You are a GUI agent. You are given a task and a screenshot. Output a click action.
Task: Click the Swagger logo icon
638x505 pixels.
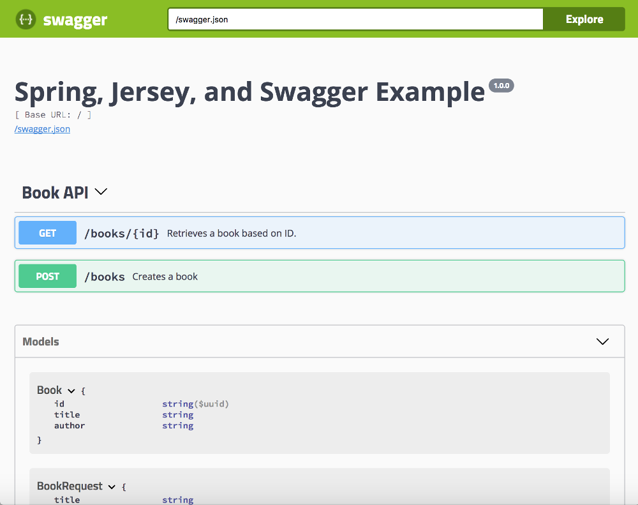coord(26,19)
